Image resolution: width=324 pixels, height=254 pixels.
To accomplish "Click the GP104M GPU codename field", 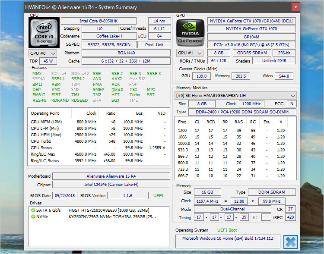I will (x=251, y=37).
